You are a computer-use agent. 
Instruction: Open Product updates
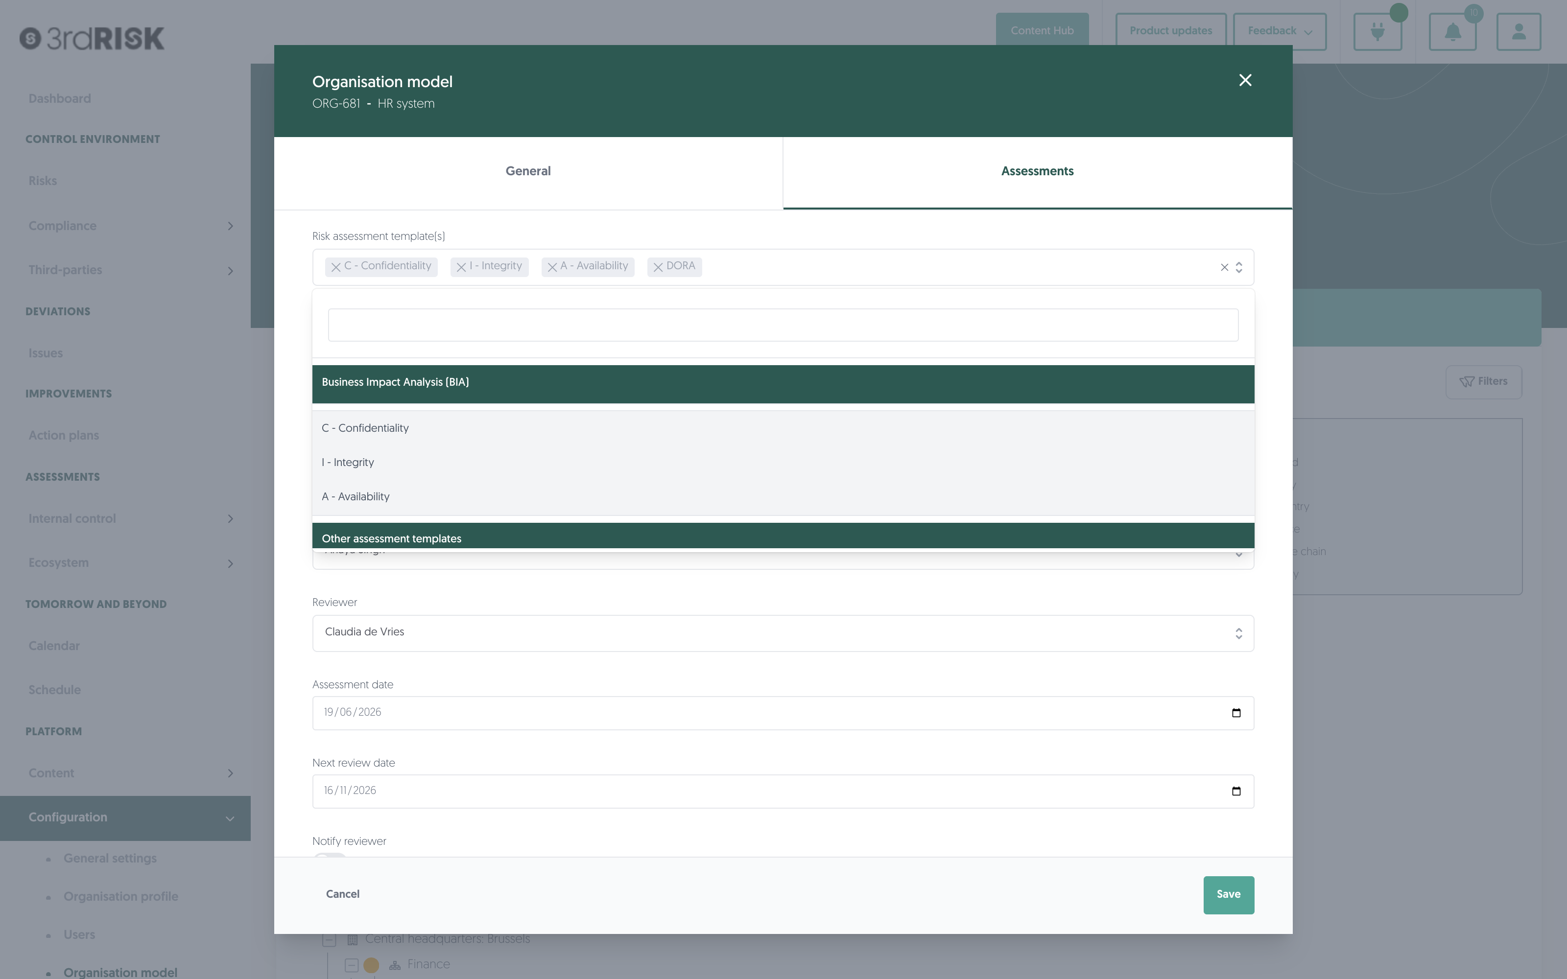pyautogui.click(x=1171, y=31)
